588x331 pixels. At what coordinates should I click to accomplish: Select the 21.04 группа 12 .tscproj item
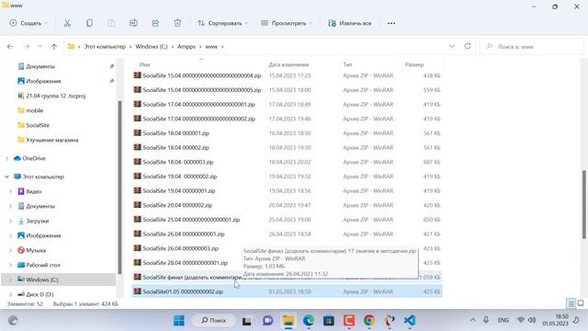tap(55, 96)
